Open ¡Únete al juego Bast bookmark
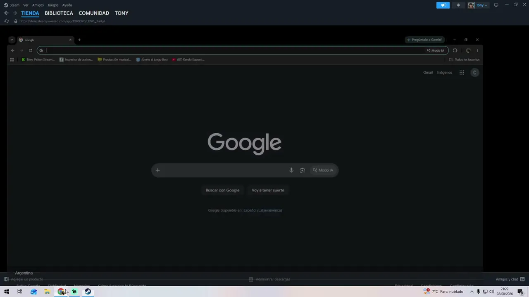The image size is (529, 297). [x=152, y=59]
